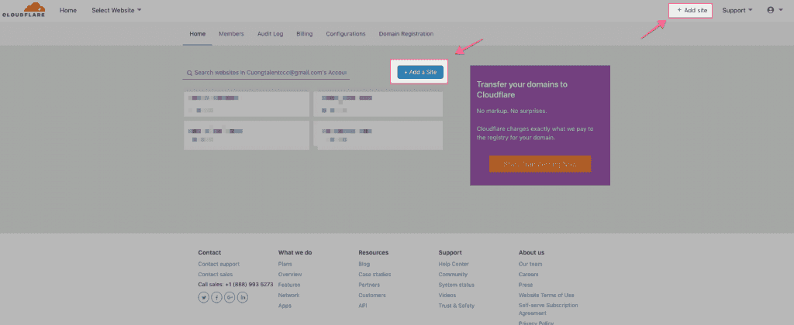This screenshot has height=325, width=794.
Task: Open the Self-serve Subscription Agreement link
Action: point(548,310)
